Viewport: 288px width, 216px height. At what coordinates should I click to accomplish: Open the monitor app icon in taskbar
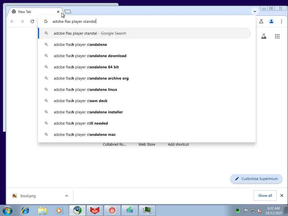point(147,210)
